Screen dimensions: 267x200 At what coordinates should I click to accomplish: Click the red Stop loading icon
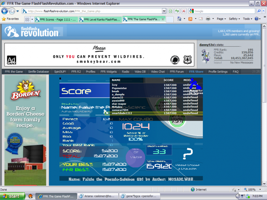184,11
